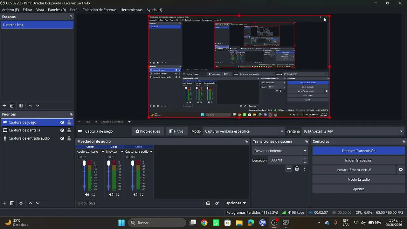Delete scene transition with the trash icon
The image size is (407, 229).
click(x=297, y=169)
